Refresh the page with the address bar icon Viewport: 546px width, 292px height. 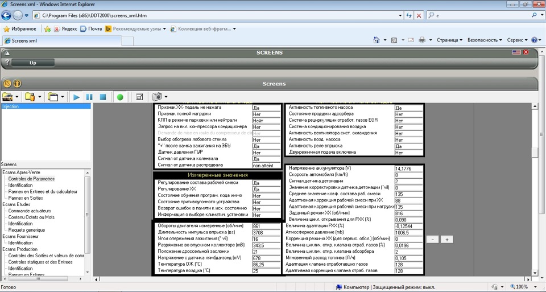[409, 15]
